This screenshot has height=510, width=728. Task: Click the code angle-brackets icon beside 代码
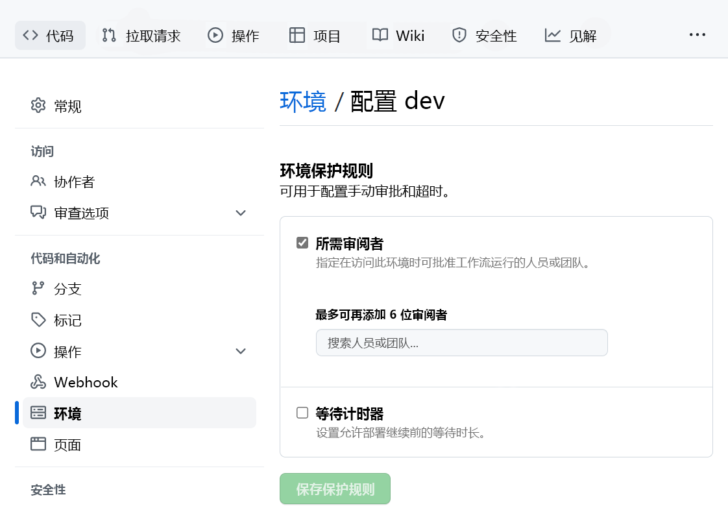(29, 35)
